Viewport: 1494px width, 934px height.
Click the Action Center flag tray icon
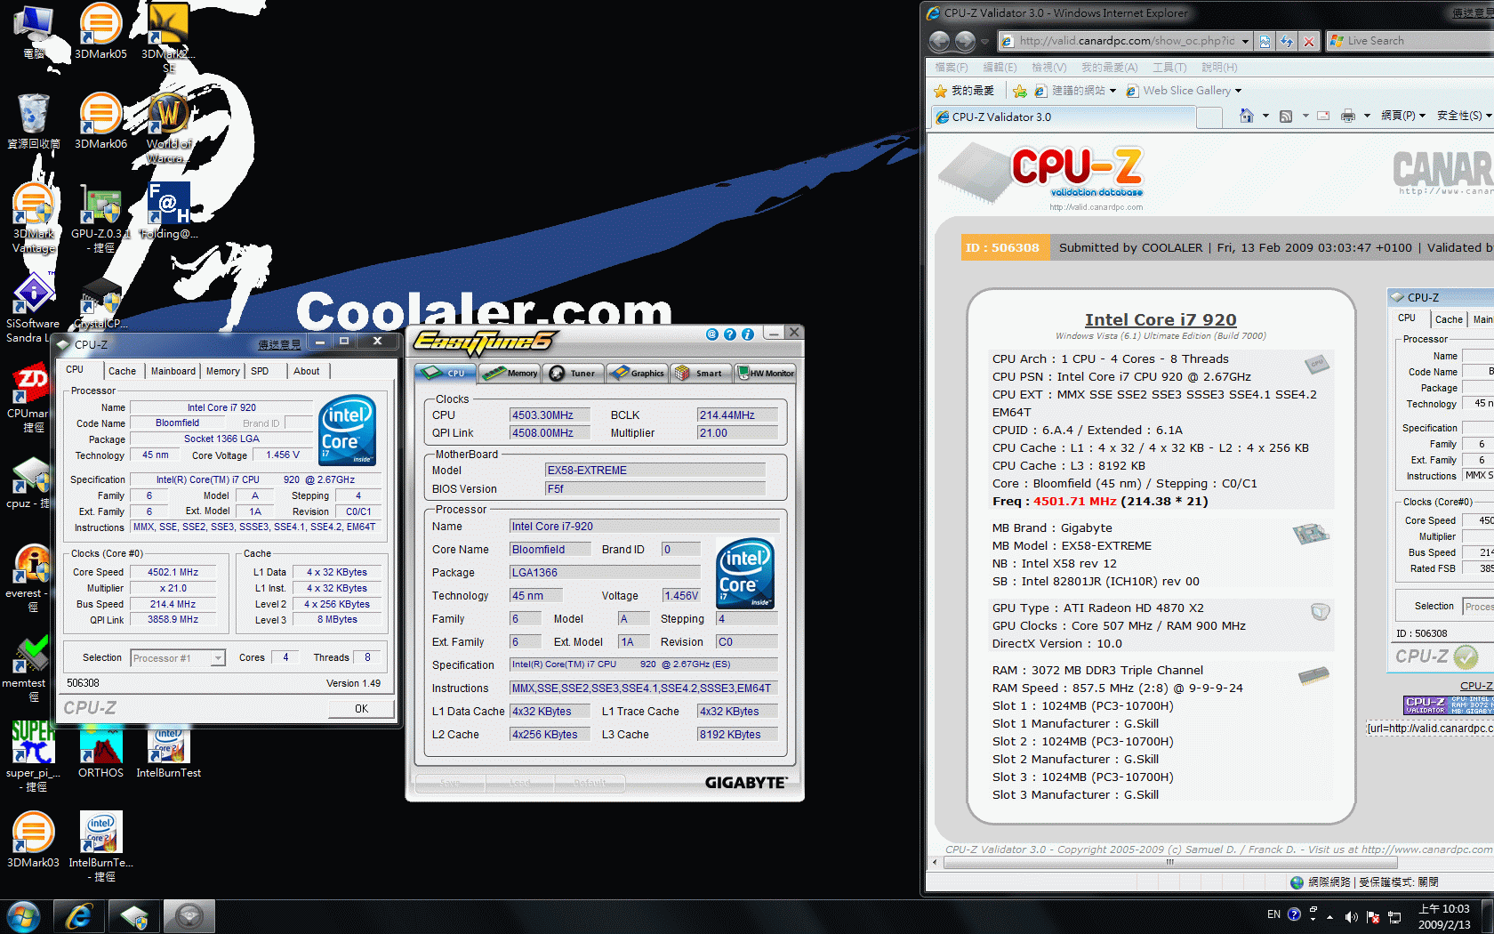coord(1373,916)
